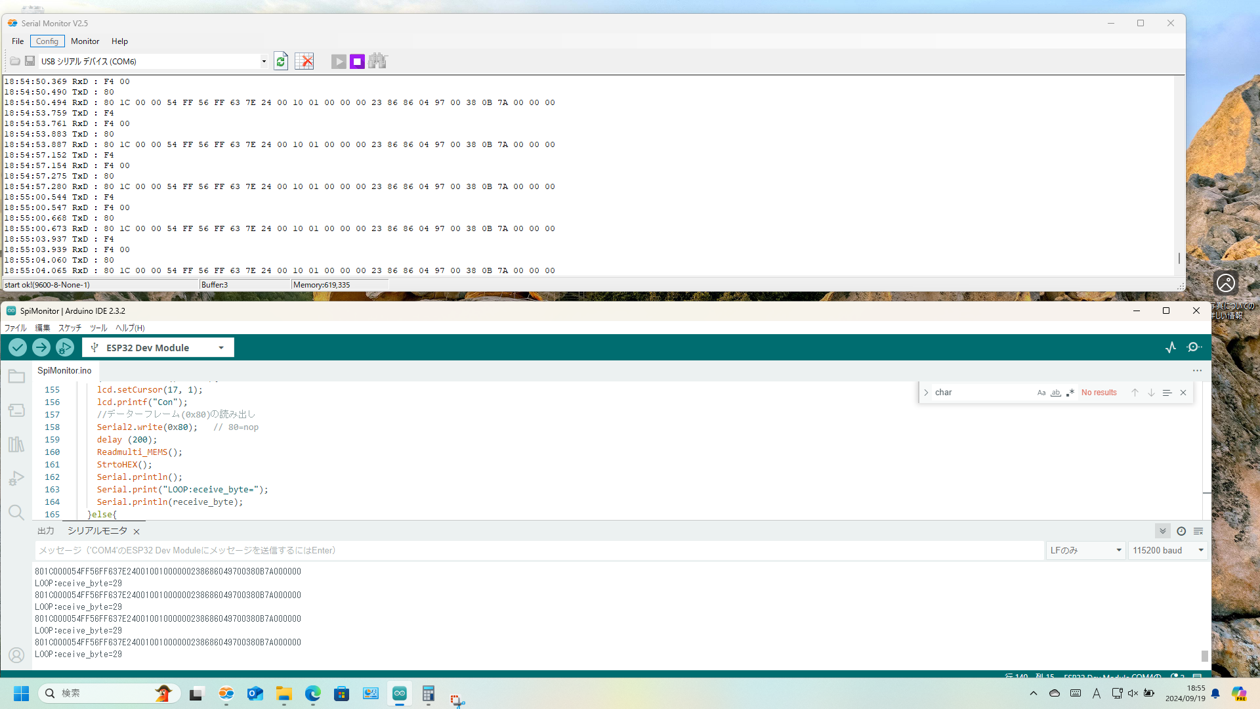Open the three-dots tab overflow menu in editor
The width and height of the screenshot is (1260, 709).
[1198, 370]
